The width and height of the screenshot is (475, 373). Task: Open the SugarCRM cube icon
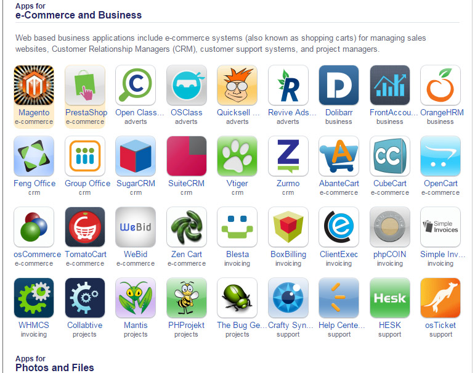point(136,156)
